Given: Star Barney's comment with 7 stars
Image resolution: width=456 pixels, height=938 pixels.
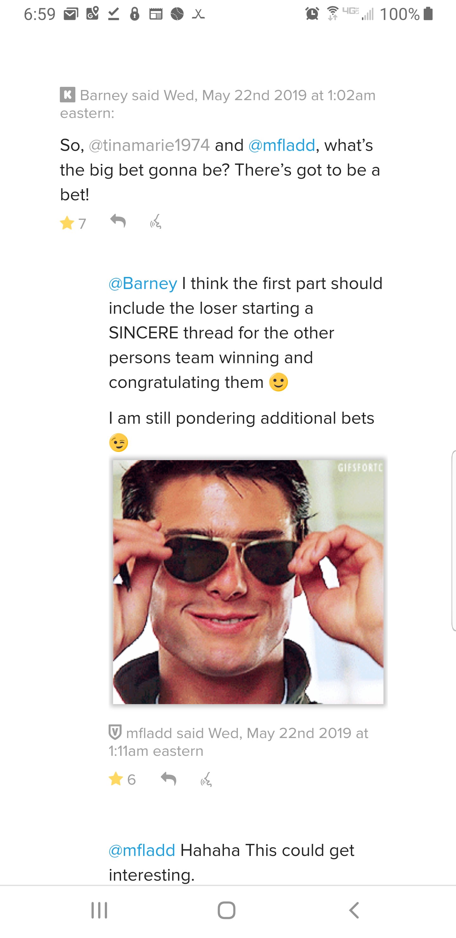Looking at the screenshot, I should point(67,223).
